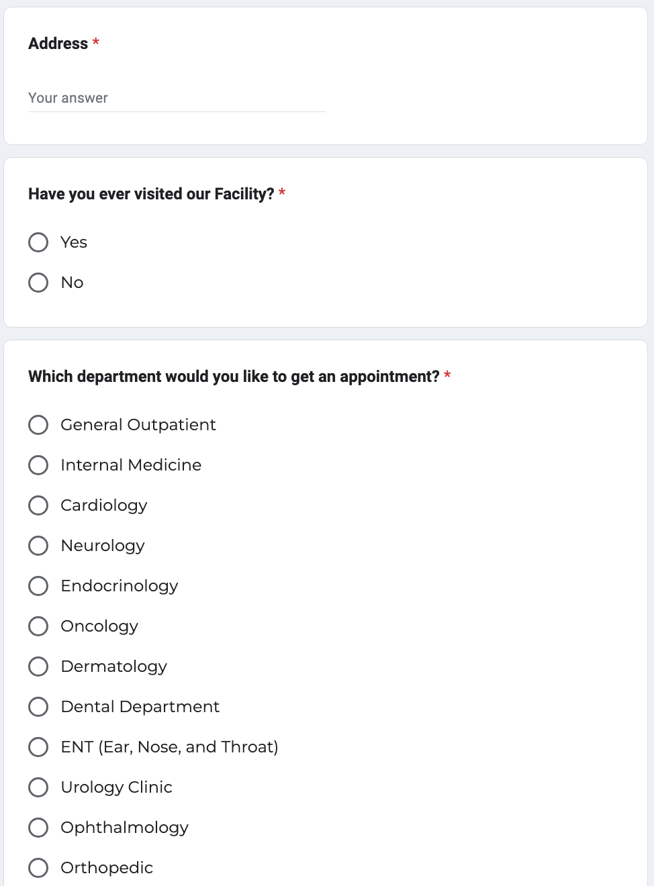654x886 pixels.
Task: Select the Dermatology radio button
Action: coord(38,667)
